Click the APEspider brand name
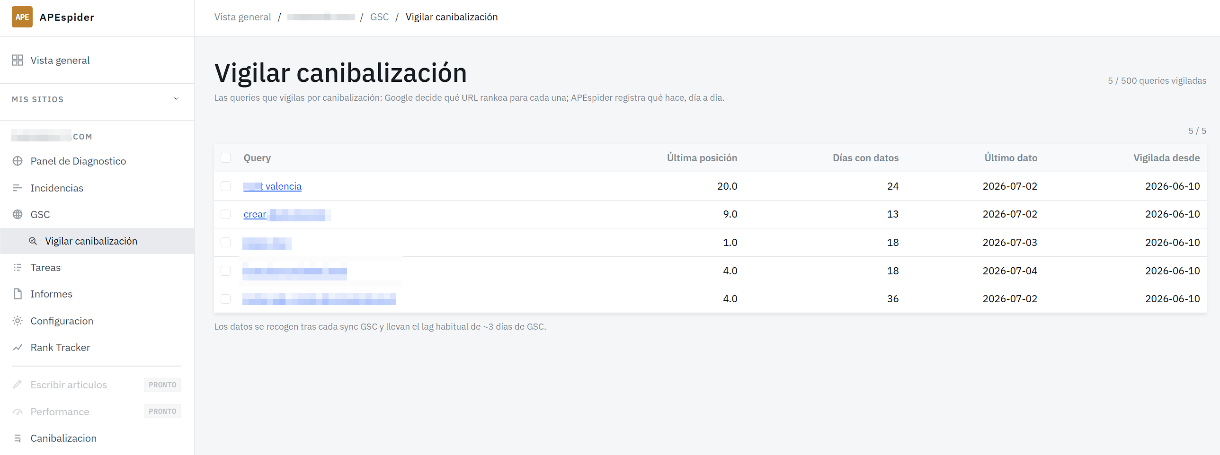The image size is (1220, 455). [67, 17]
